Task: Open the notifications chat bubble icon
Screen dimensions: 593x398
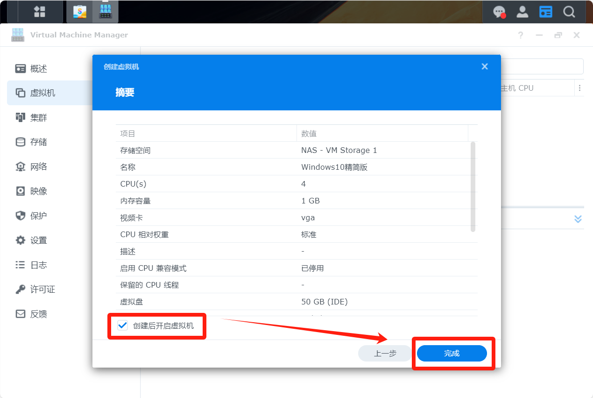Action: (500, 12)
